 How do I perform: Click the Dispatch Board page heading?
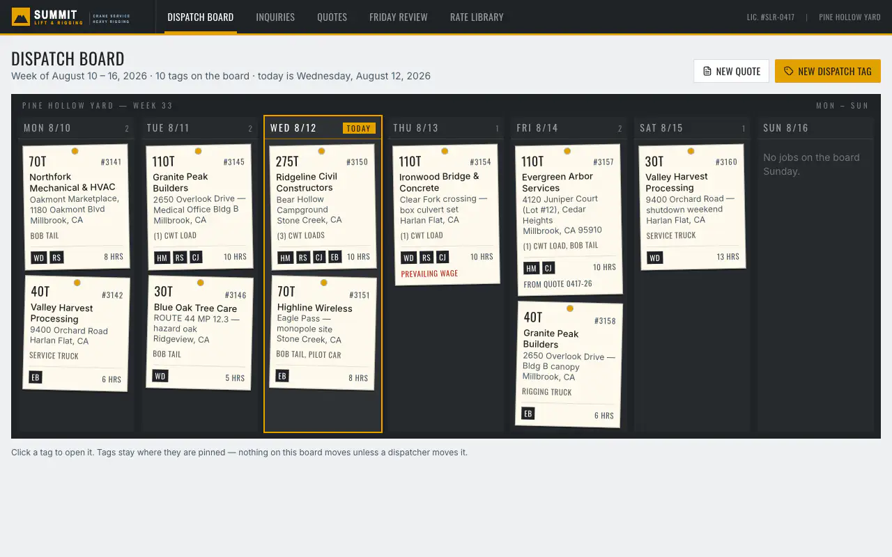tap(68, 58)
